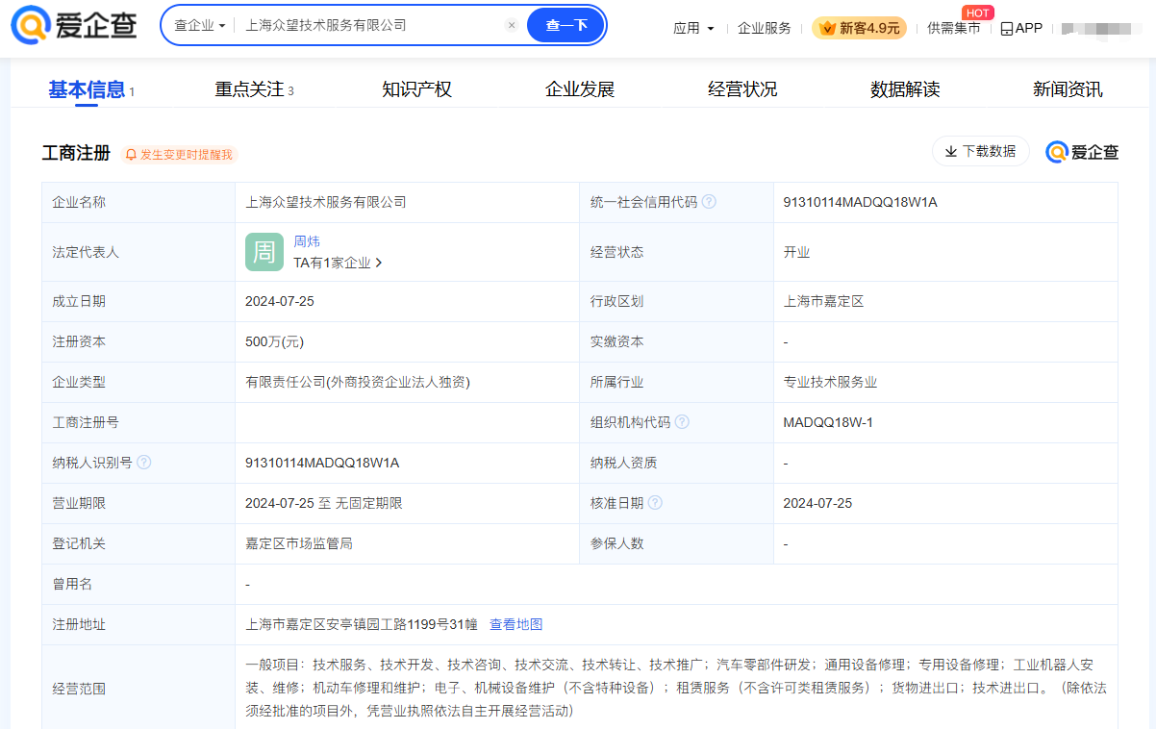Viewport: 1156px width, 729px height.
Task: Click help icon next to 纳税人识别号
Action: pos(144,463)
